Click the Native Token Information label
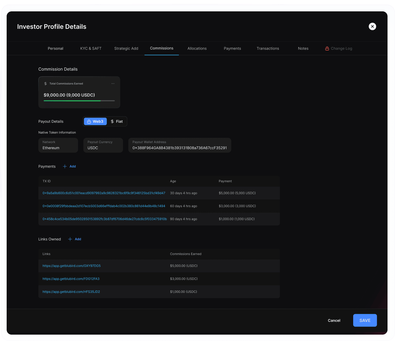The width and height of the screenshot is (395, 341). click(57, 133)
